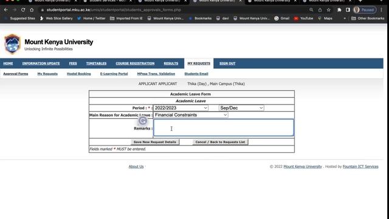Click the browser address bar URL
The image size is (389, 219).
coord(114,10)
